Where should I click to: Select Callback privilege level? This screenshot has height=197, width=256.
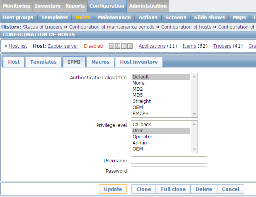[161, 125]
